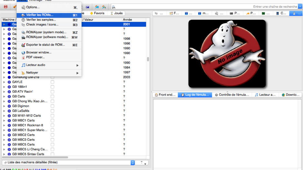Click the disc icon beside Verifier les samples...

[23, 20]
